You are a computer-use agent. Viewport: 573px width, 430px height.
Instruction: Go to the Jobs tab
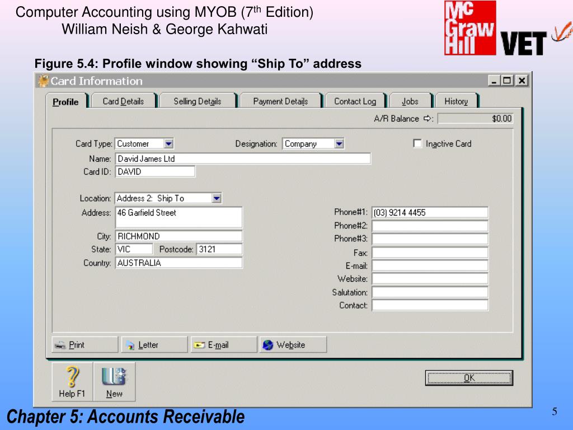(x=410, y=101)
